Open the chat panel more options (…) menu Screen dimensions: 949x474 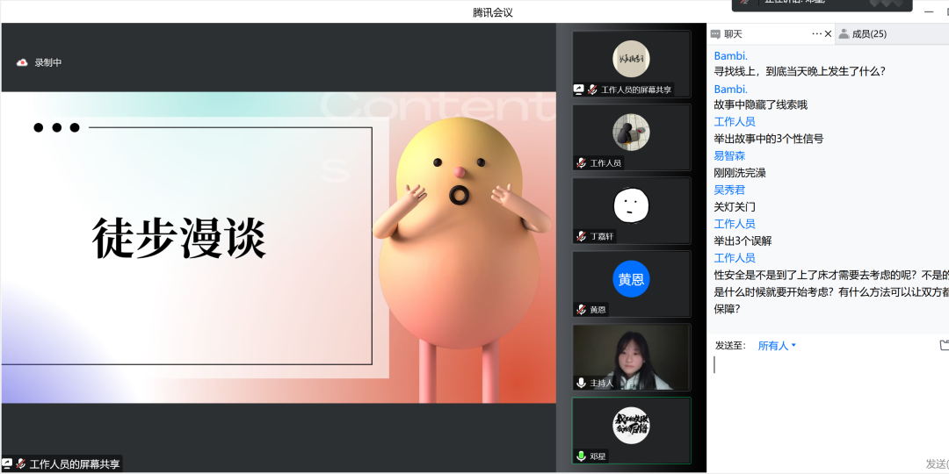pos(816,34)
